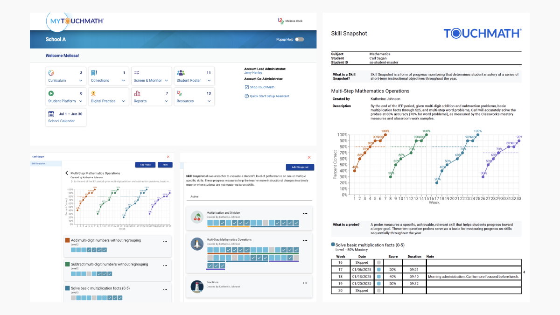560x315 pixels.
Task: Expand the Collections dropdown
Action: tap(123, 81)
